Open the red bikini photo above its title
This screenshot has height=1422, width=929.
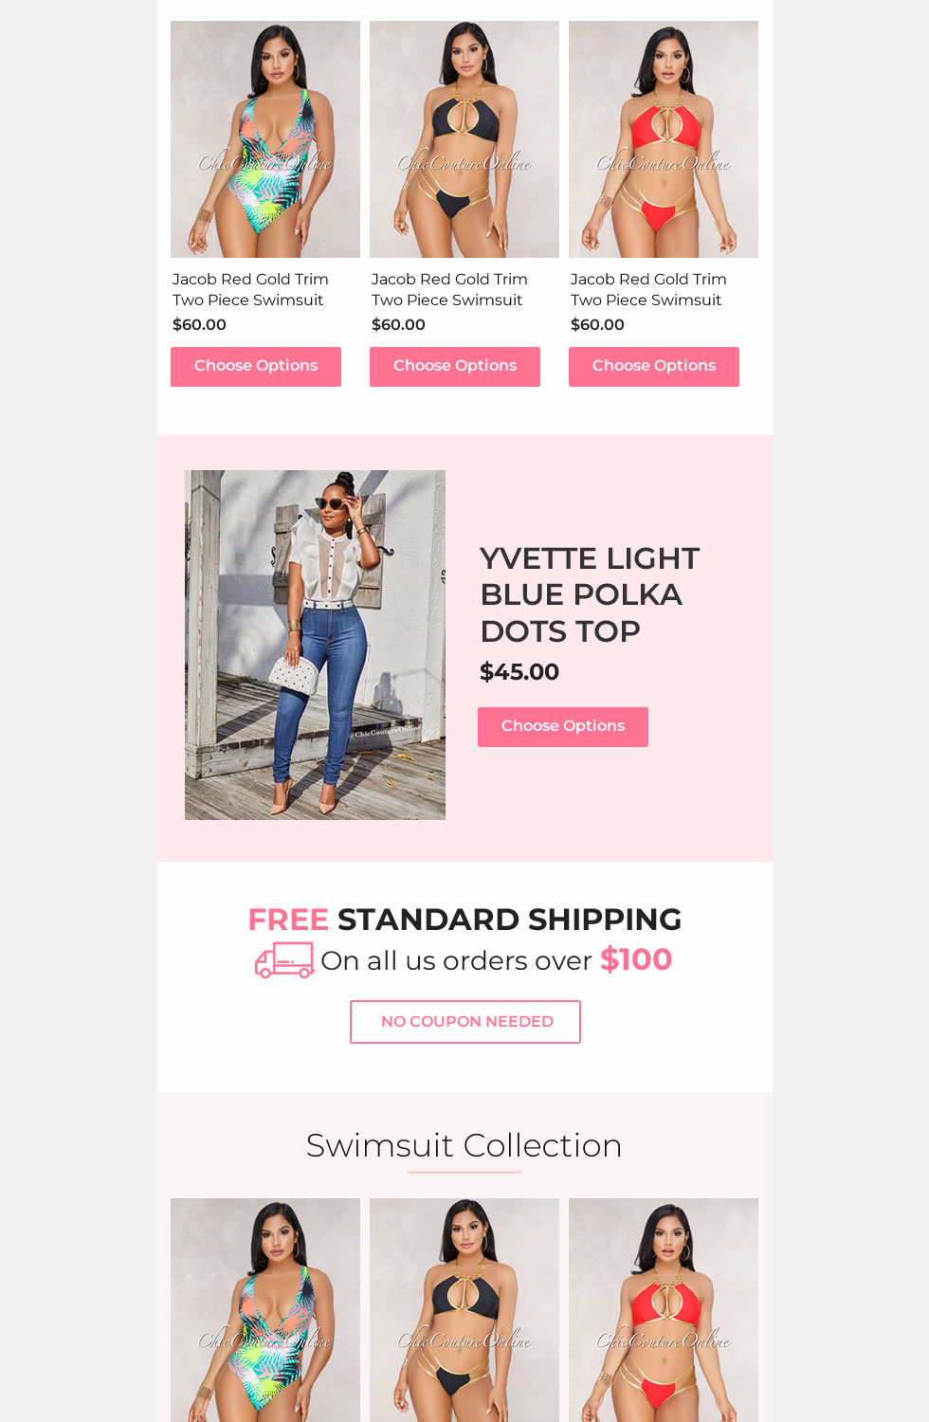(664, 139)
